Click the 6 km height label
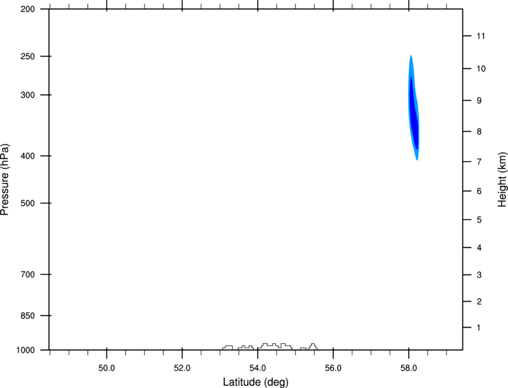508x388 pixels. tap(479, 191)
